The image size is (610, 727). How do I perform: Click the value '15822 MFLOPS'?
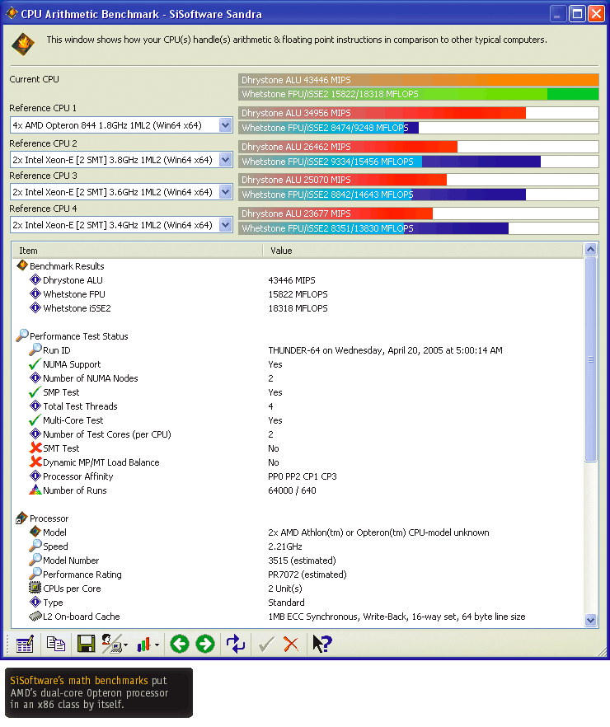pos(298,294)
